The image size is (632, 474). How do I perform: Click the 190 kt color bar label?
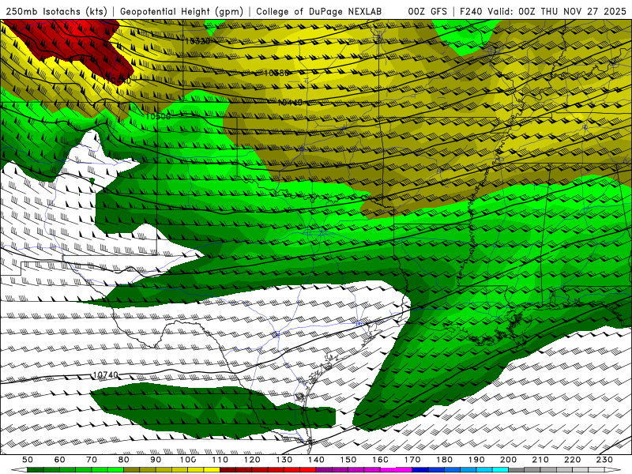point(476,460)
